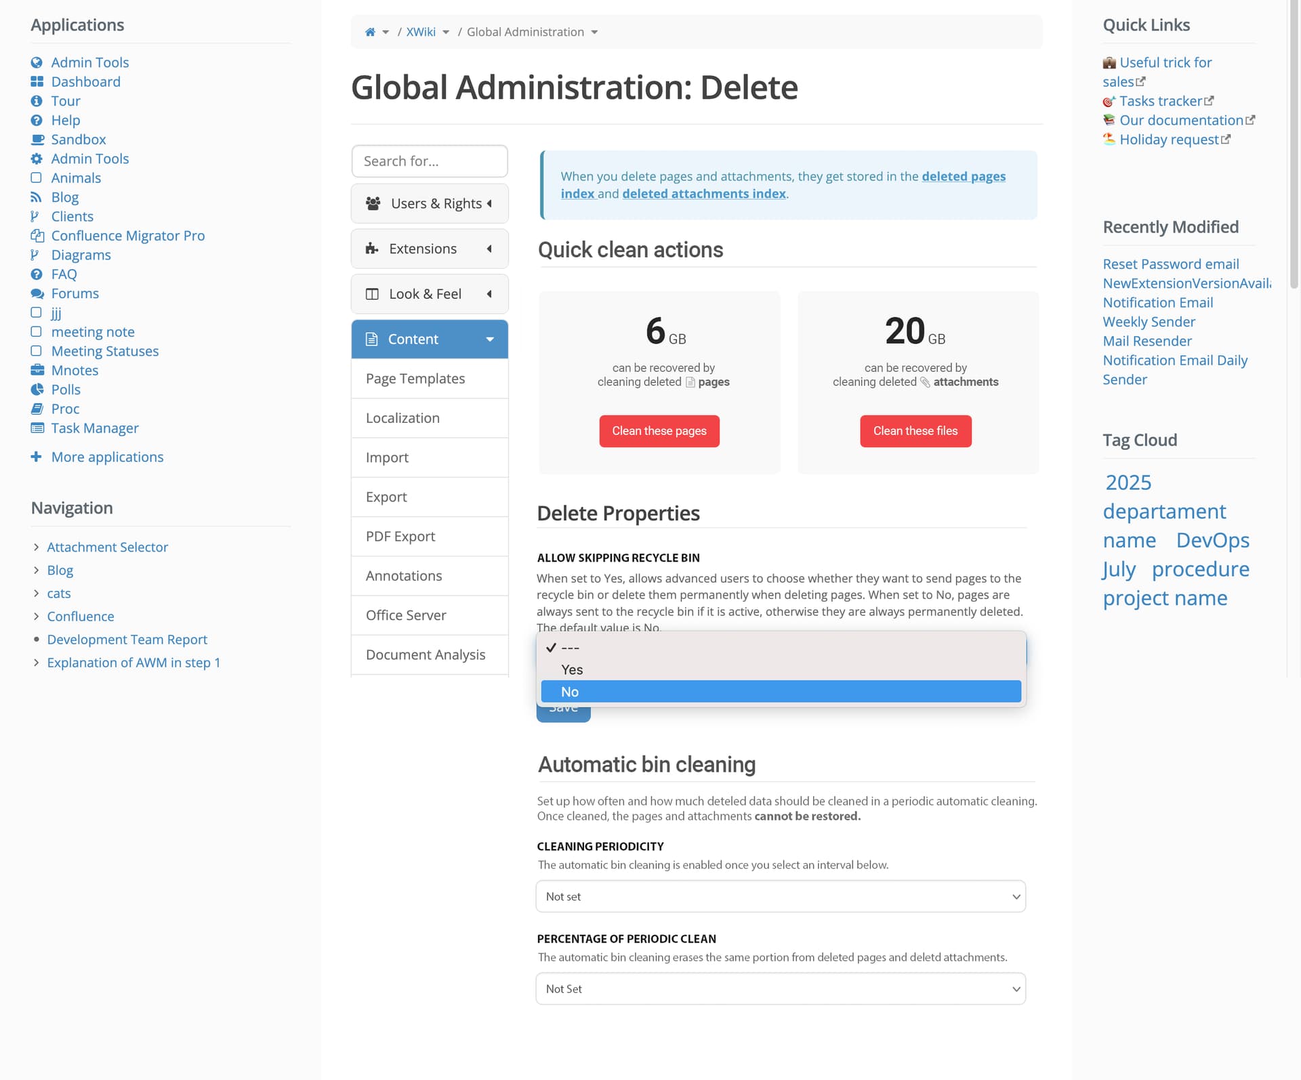Open the 'Mail Resender' recently modified link
Viewport: 1301px width, 1080px height.
point(1147,341)
